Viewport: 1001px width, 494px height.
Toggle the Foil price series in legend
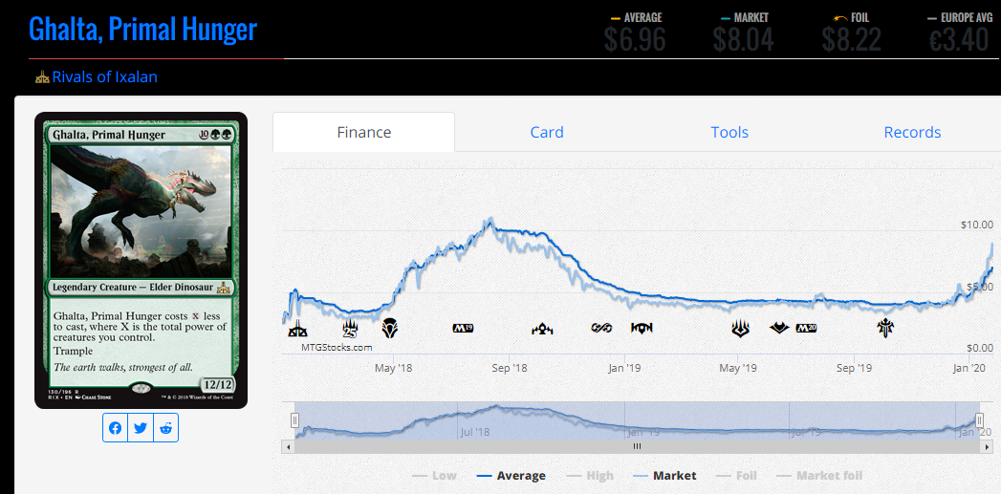click(x=736, y=476)
